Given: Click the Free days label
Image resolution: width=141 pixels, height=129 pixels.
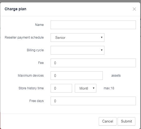Looking at the screenshot, I should coord(37,101).
